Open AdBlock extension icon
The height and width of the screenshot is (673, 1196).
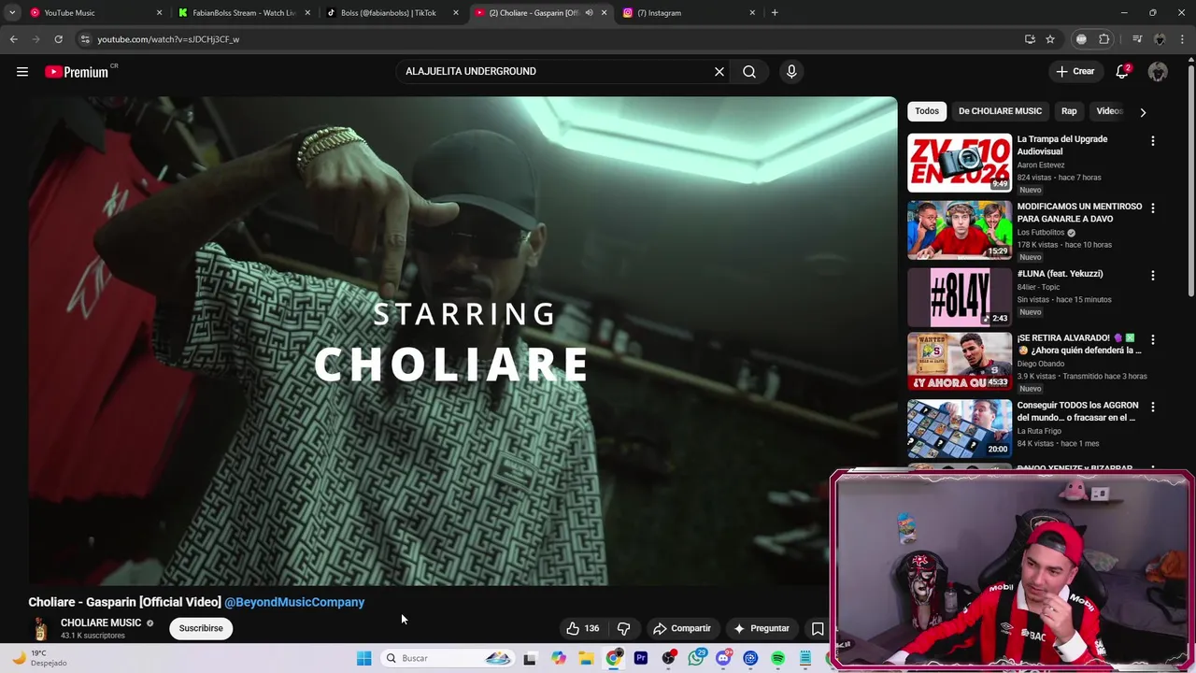pos(1081,39)
